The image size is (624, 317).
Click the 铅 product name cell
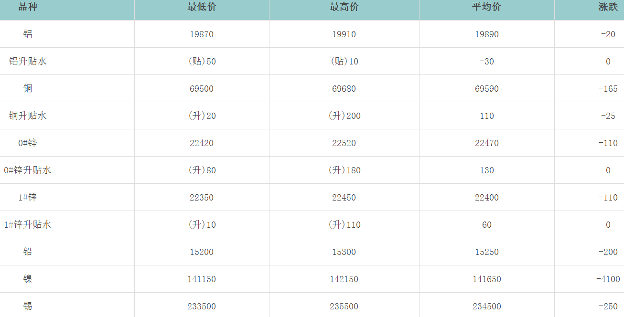coord(28,252)
